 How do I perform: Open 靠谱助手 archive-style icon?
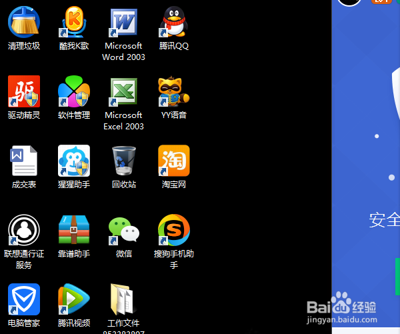(74, 230)
